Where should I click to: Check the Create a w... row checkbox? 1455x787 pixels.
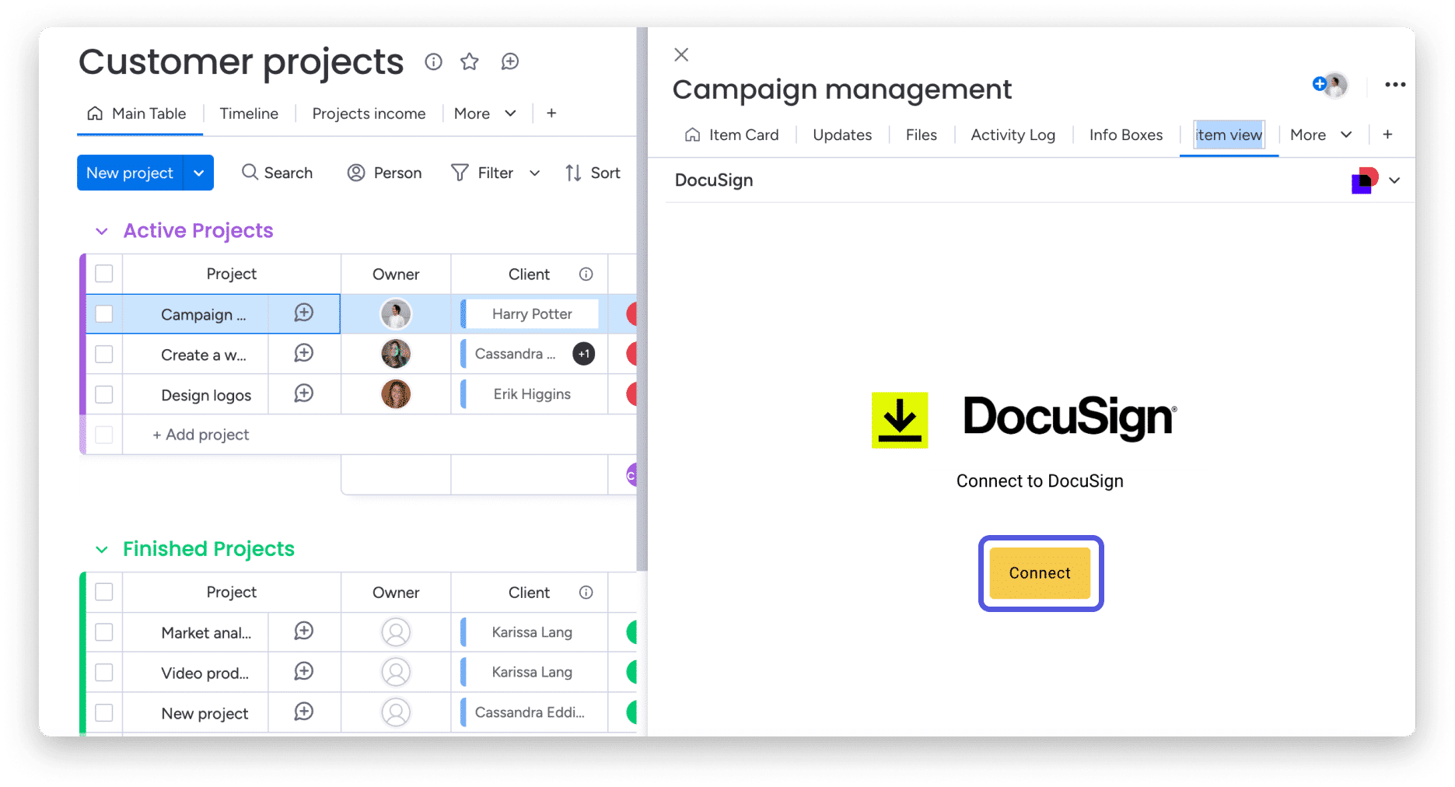pyautogui.click(x=104, y=355)
